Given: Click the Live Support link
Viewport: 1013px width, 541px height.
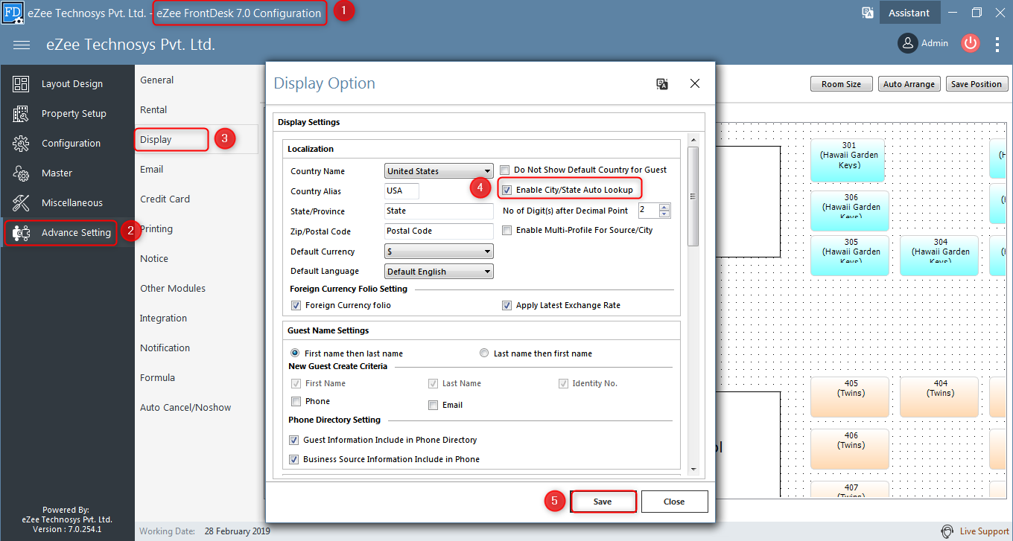Looking at the screenshot, I should tap(984, 531).
